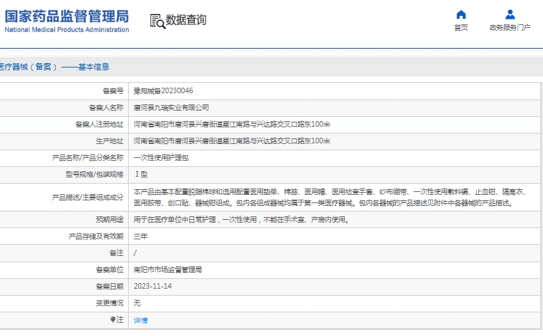Click the 备案人名称 row label

click(x=106, y=108)
